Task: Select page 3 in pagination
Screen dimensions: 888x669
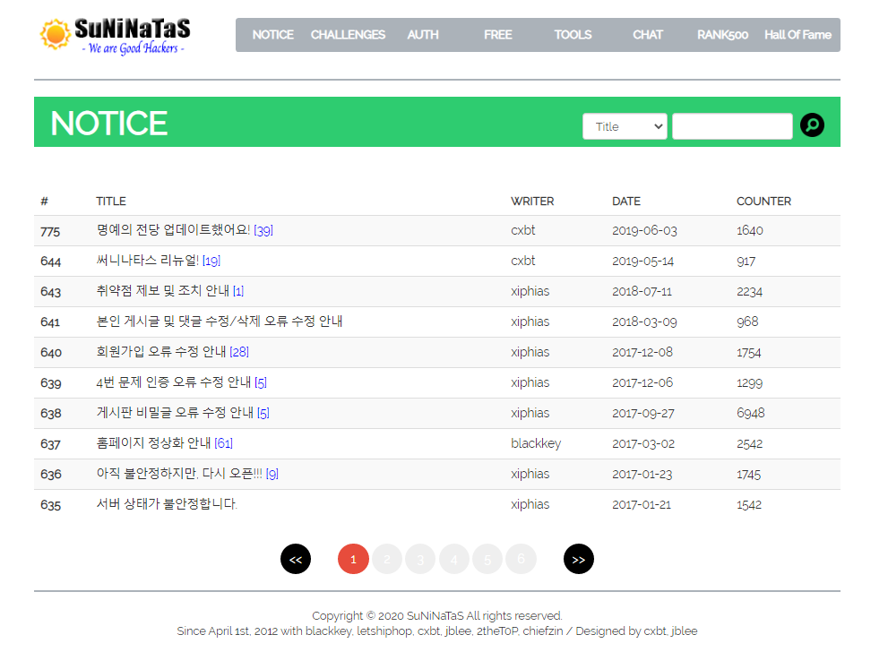Action: [x=420, y=559]
